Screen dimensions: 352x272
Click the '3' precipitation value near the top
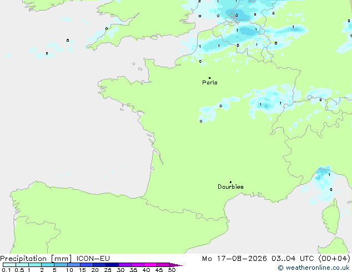click(237, 15)
